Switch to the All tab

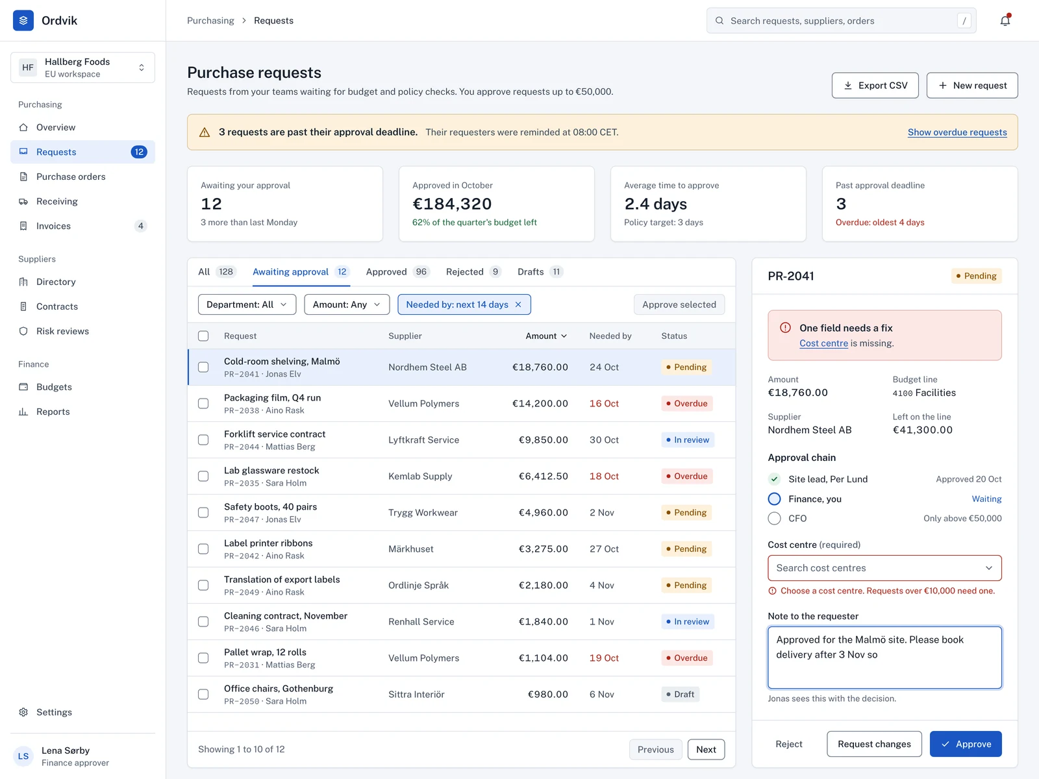click(x=217, y=272)
